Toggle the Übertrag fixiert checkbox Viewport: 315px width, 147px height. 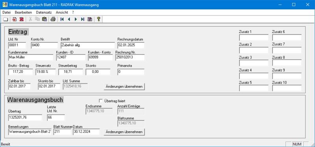[x=101, y=101]
